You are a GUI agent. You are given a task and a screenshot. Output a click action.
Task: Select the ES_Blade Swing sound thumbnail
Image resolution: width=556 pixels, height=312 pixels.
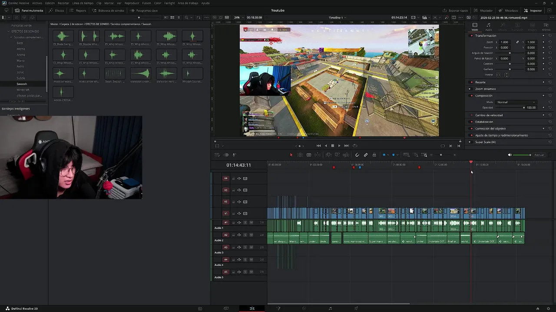[x=63, y=36]
